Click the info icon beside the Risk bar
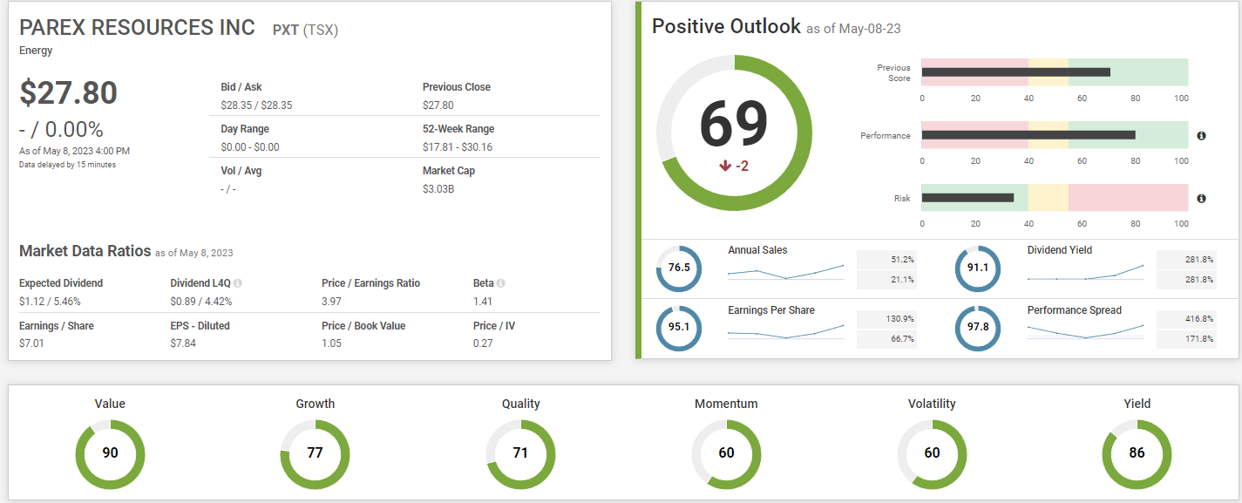 1201,199
